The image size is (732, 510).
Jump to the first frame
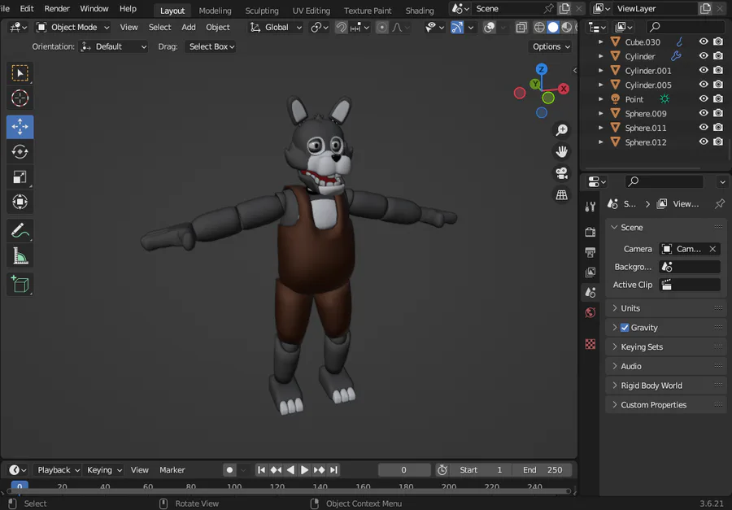(x=261, y=470)
